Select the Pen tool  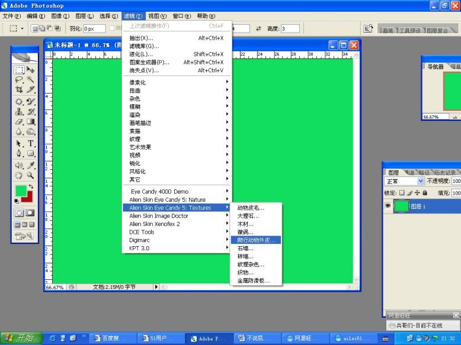19,153
